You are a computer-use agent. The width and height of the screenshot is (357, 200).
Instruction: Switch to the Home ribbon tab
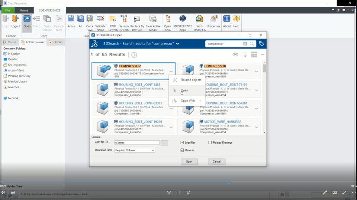(x=24, y=10)
